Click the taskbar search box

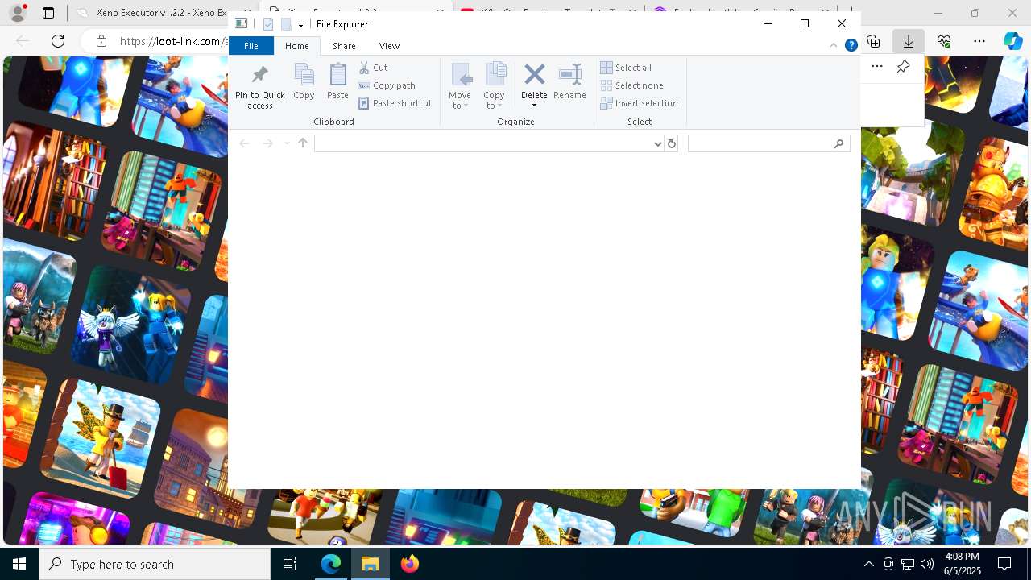(155, 564)
